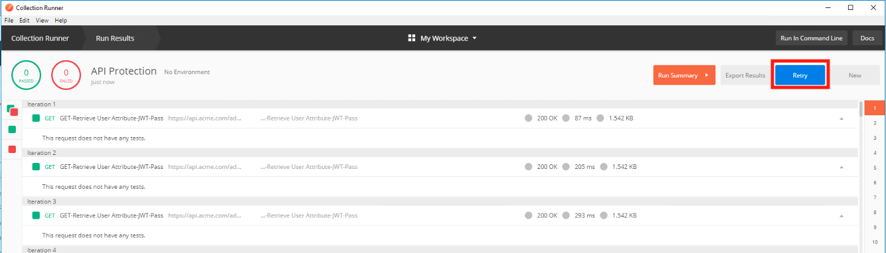Click the Iteration 1 header row
The image size is (886, 253).
point(440,105)
